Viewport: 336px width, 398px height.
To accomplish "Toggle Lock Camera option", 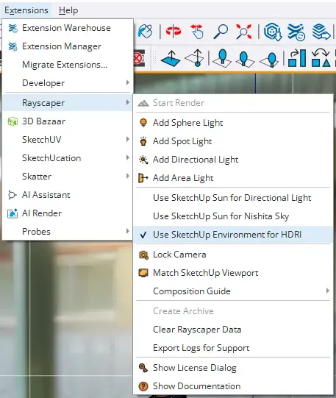I will pos(233,255).
